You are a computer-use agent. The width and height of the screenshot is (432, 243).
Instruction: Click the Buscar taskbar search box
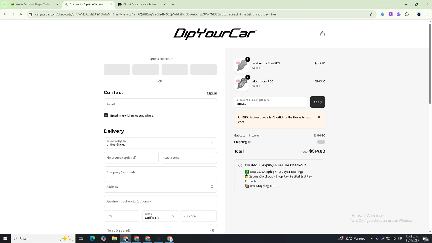tap(43, 238)
